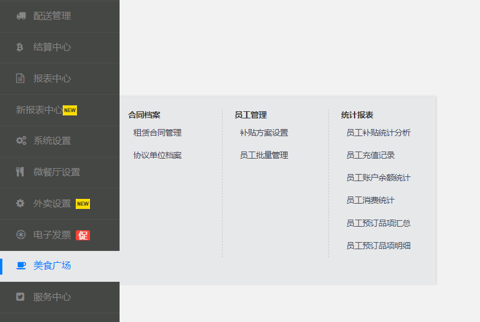This screenshot has height=322, width=480.
Task: Click the gear icon beside 外卖设置
Action: [x=20, y=203]
